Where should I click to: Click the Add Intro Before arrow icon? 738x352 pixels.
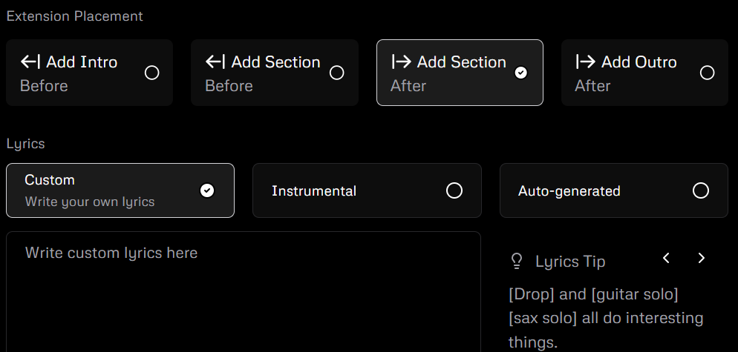pos(30,62)
